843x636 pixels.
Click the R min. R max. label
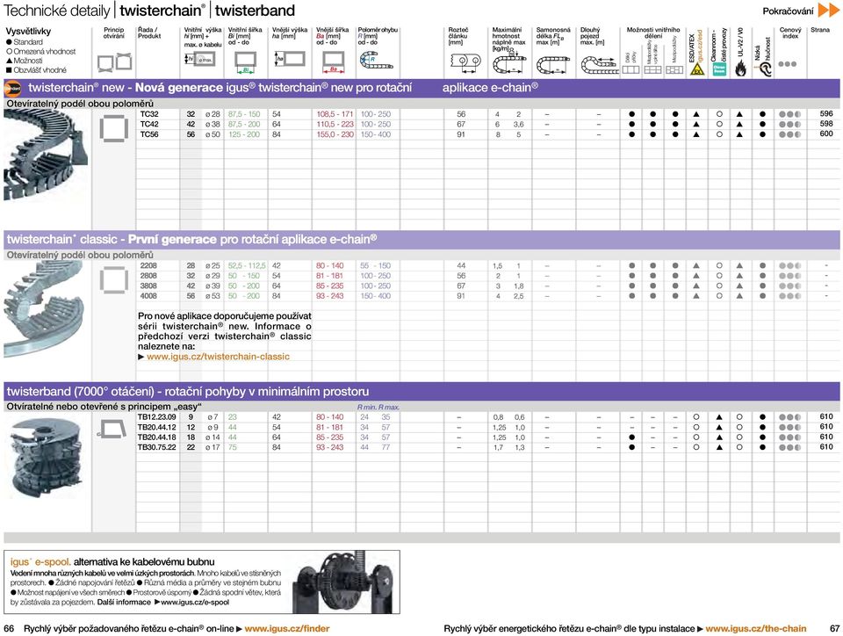tap(378, 407)
